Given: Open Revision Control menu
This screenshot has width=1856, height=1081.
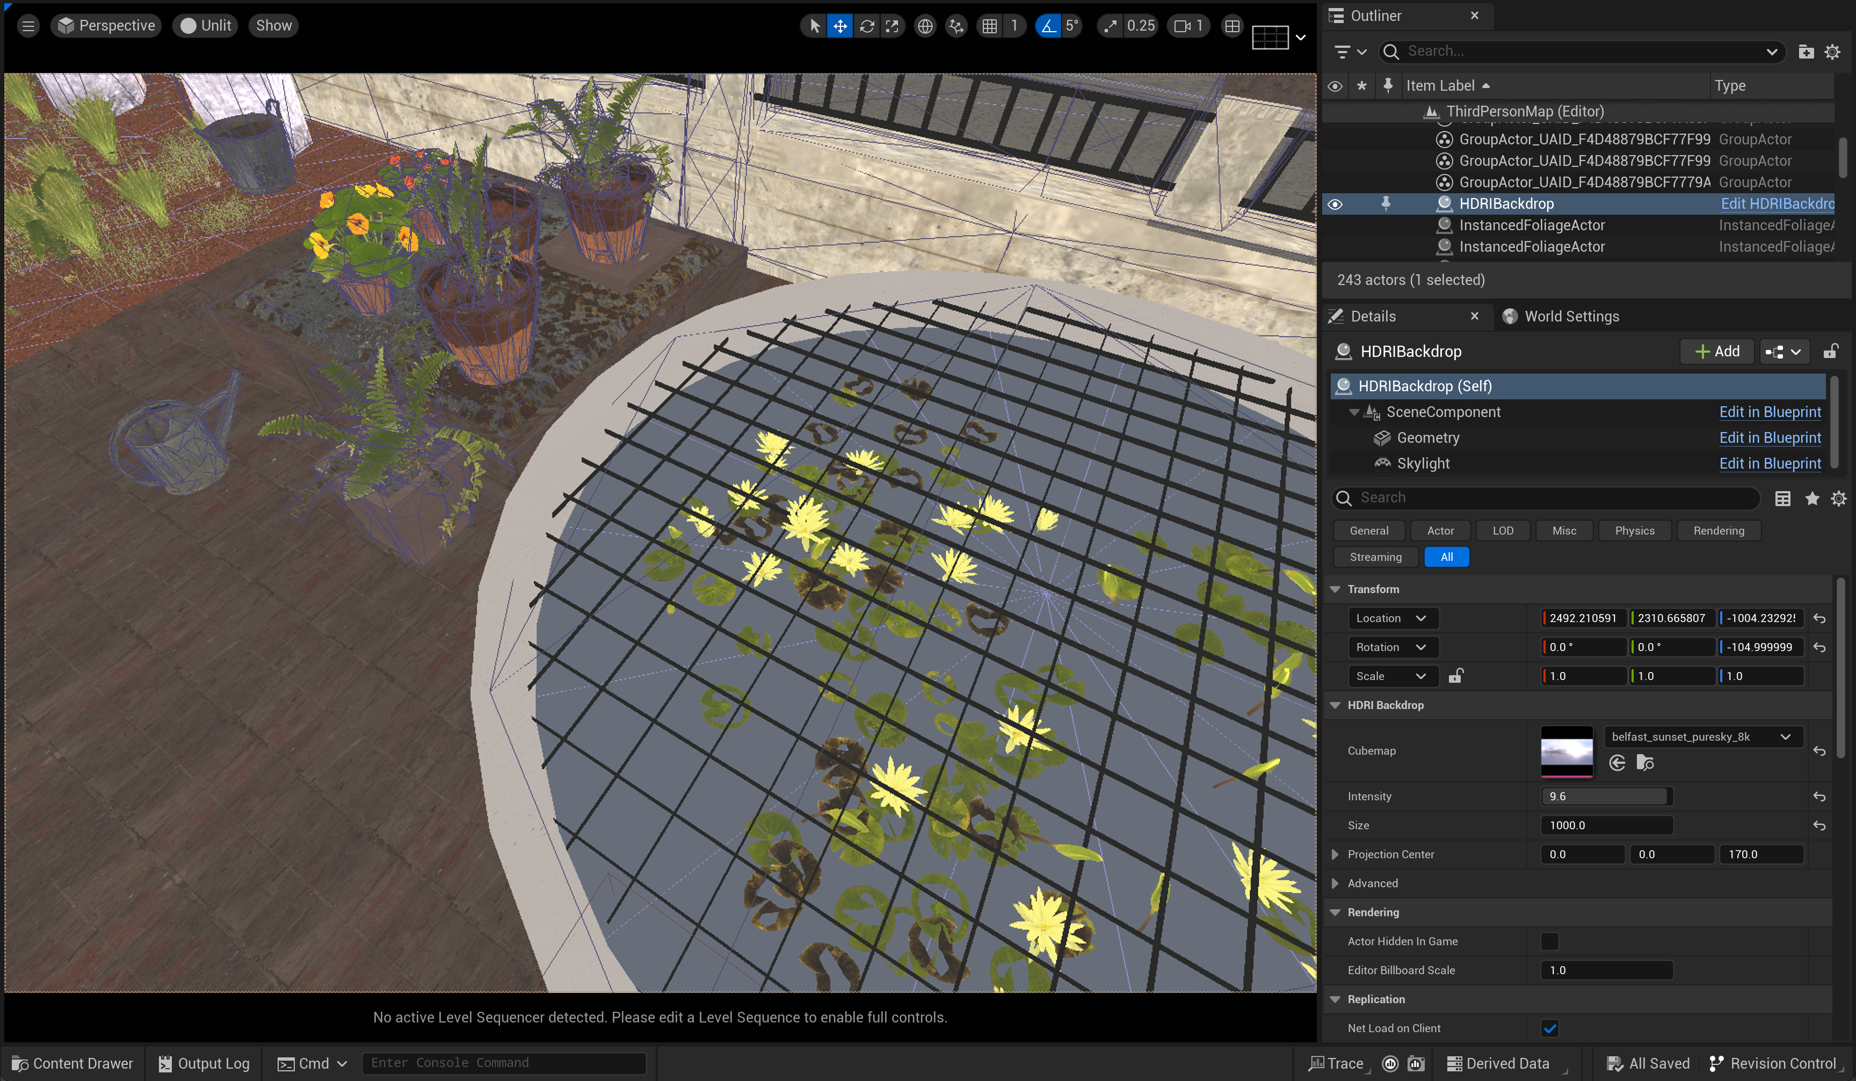Looking at the screenshot, I should coord(1773,1064).
